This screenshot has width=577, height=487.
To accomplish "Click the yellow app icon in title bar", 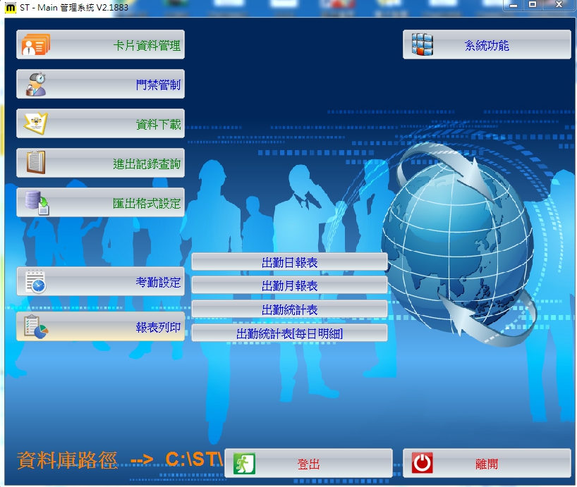I will pyautogui.click(x=11, y=5).
